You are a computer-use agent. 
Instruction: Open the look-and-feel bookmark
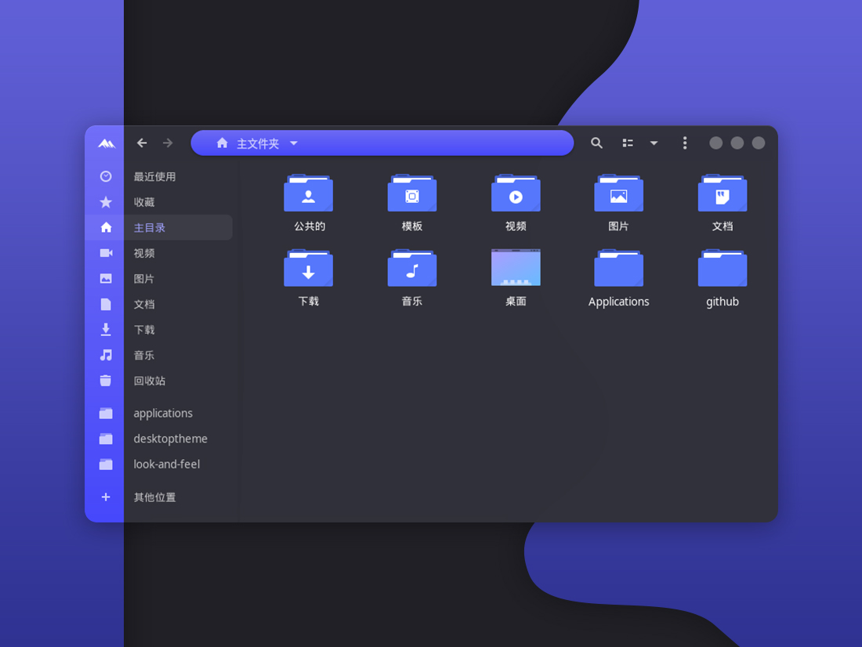click(167, 464)
